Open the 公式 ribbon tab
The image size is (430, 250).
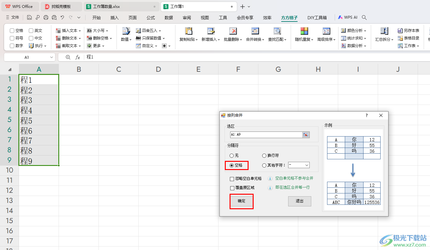151,18
